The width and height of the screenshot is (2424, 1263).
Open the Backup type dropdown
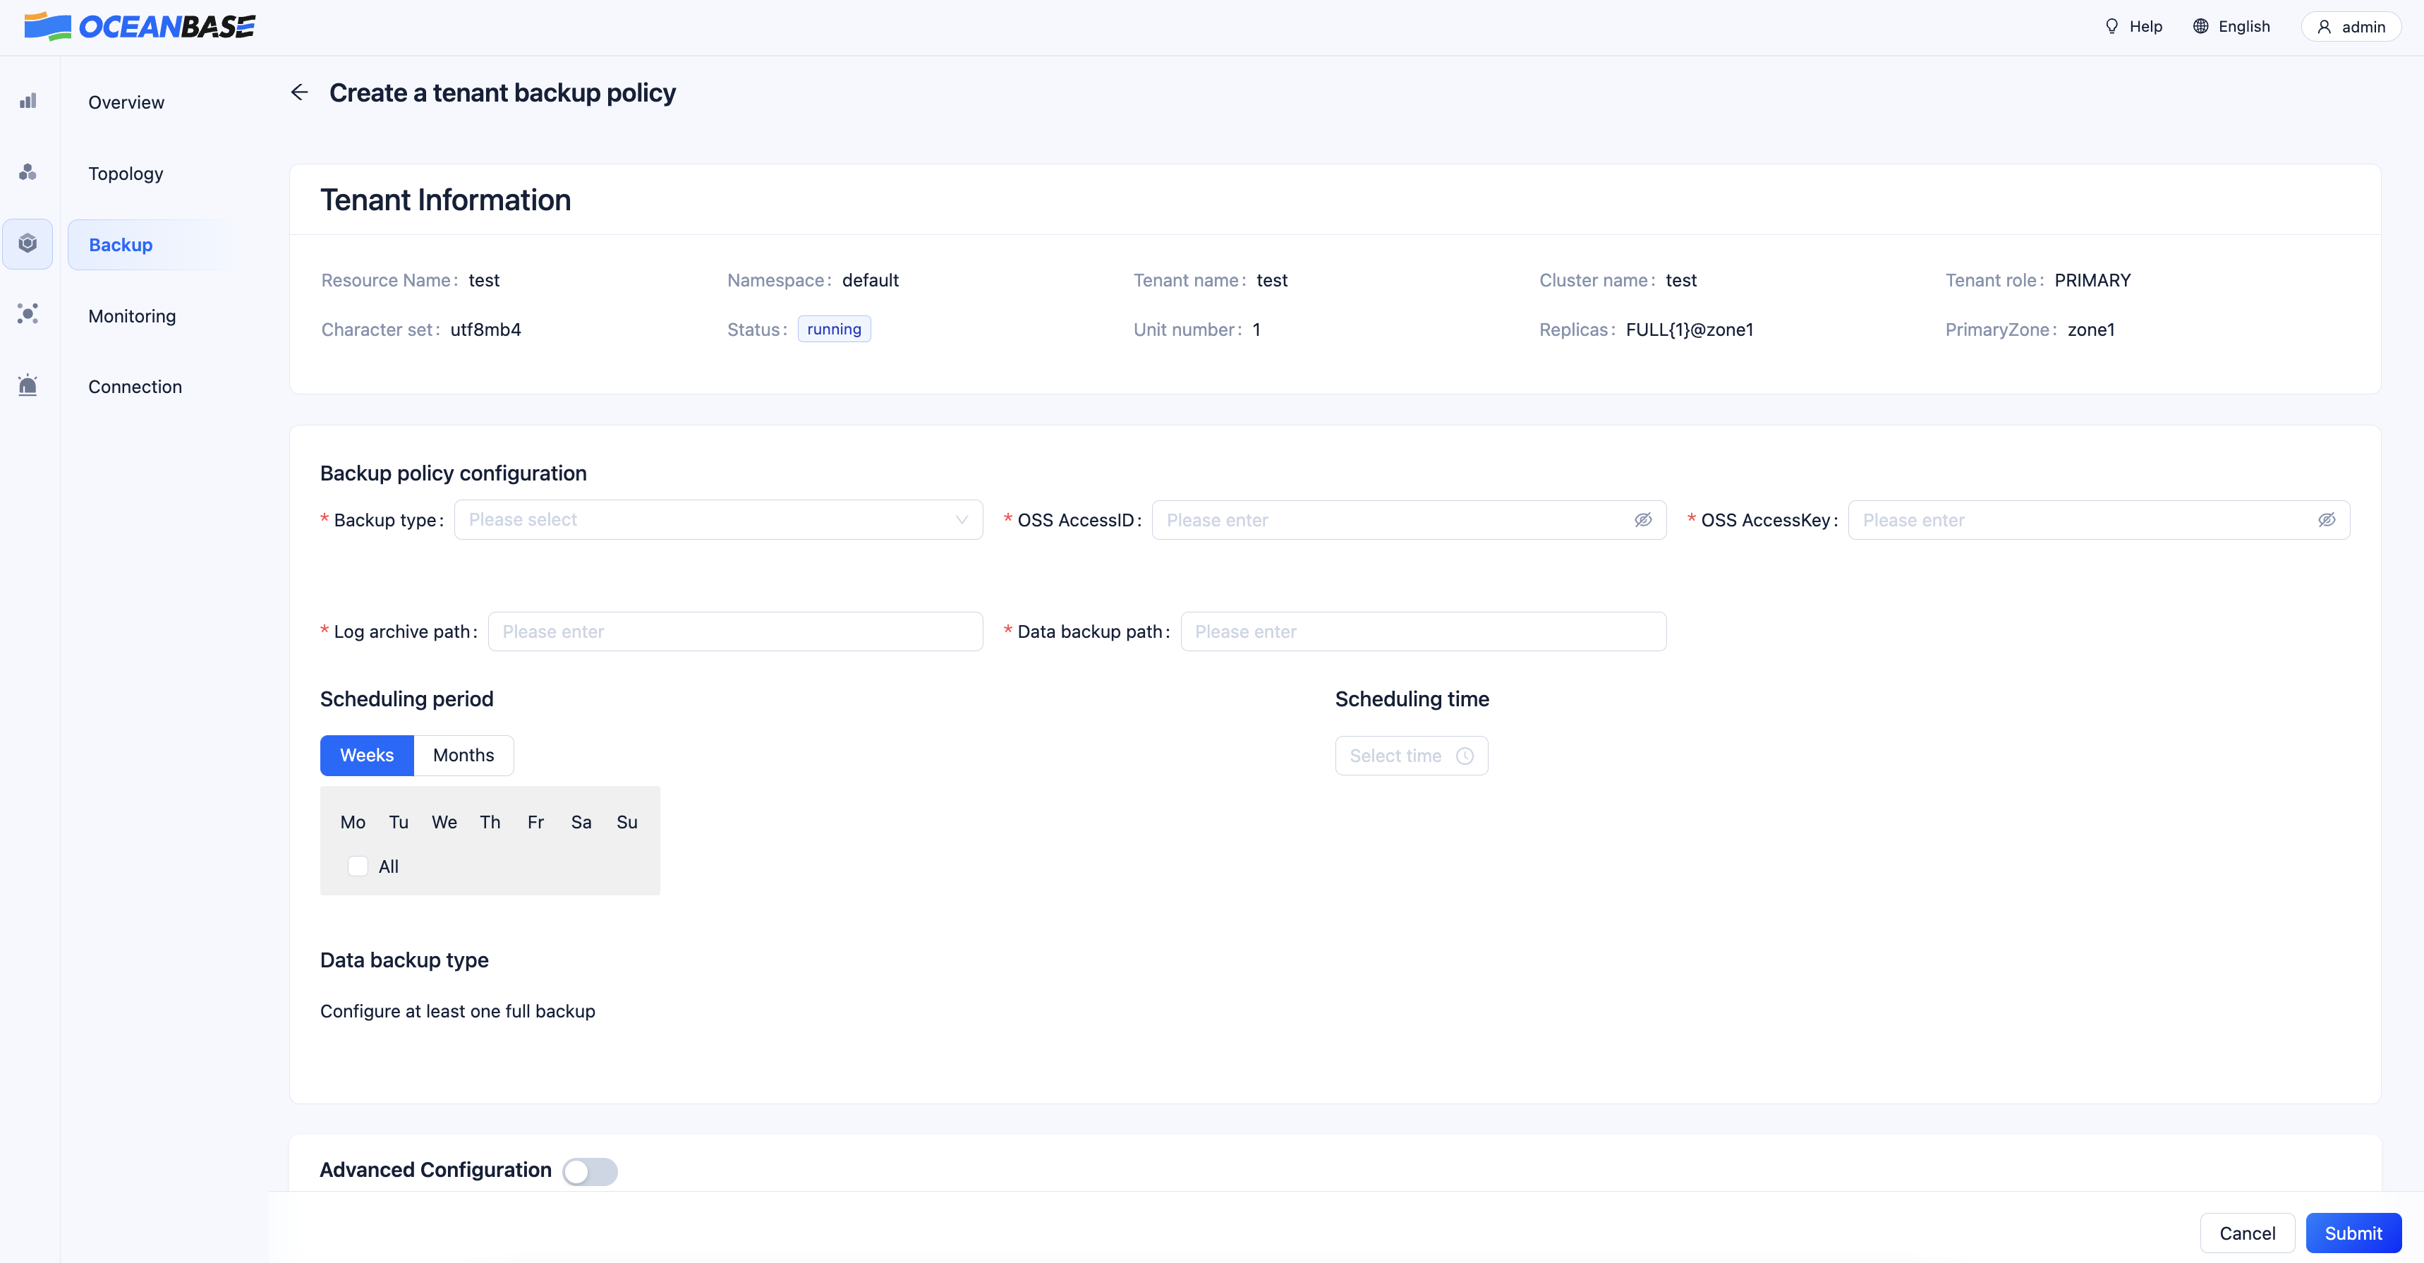point(718,519)
